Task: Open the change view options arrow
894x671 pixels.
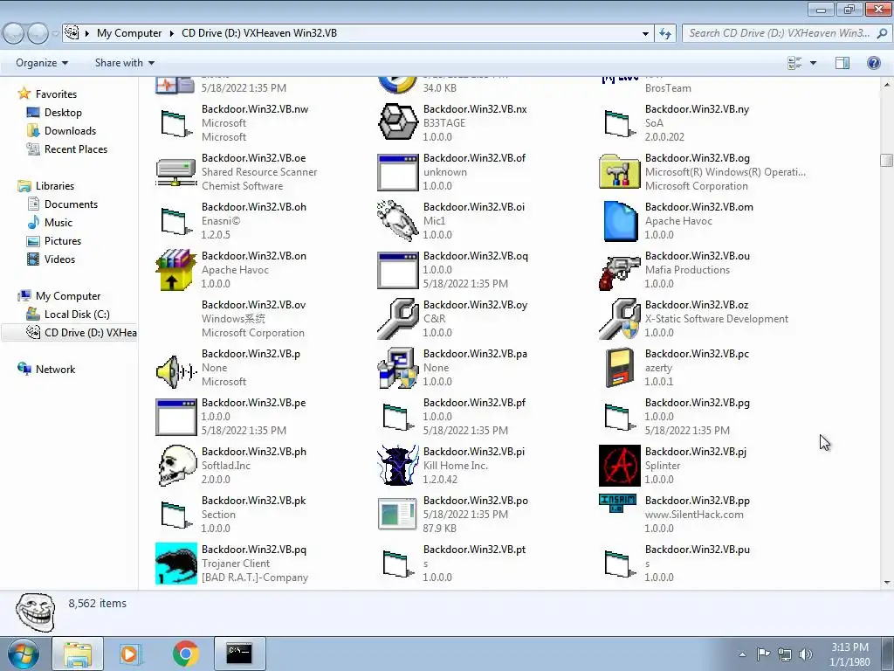Action: tap(813, 63)
